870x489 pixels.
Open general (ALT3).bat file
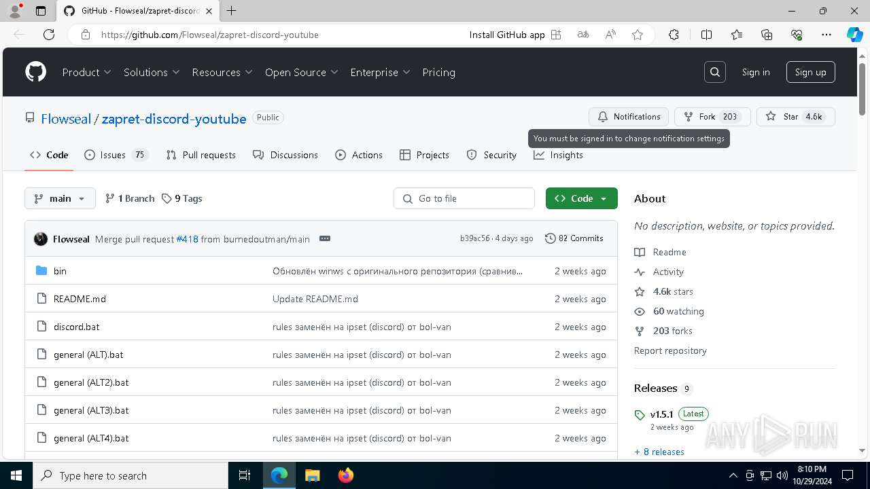[x=91, y=410]
